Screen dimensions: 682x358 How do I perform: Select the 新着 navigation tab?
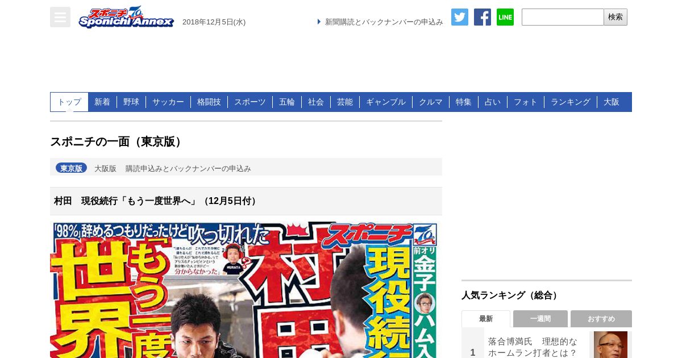click(102, 102)
